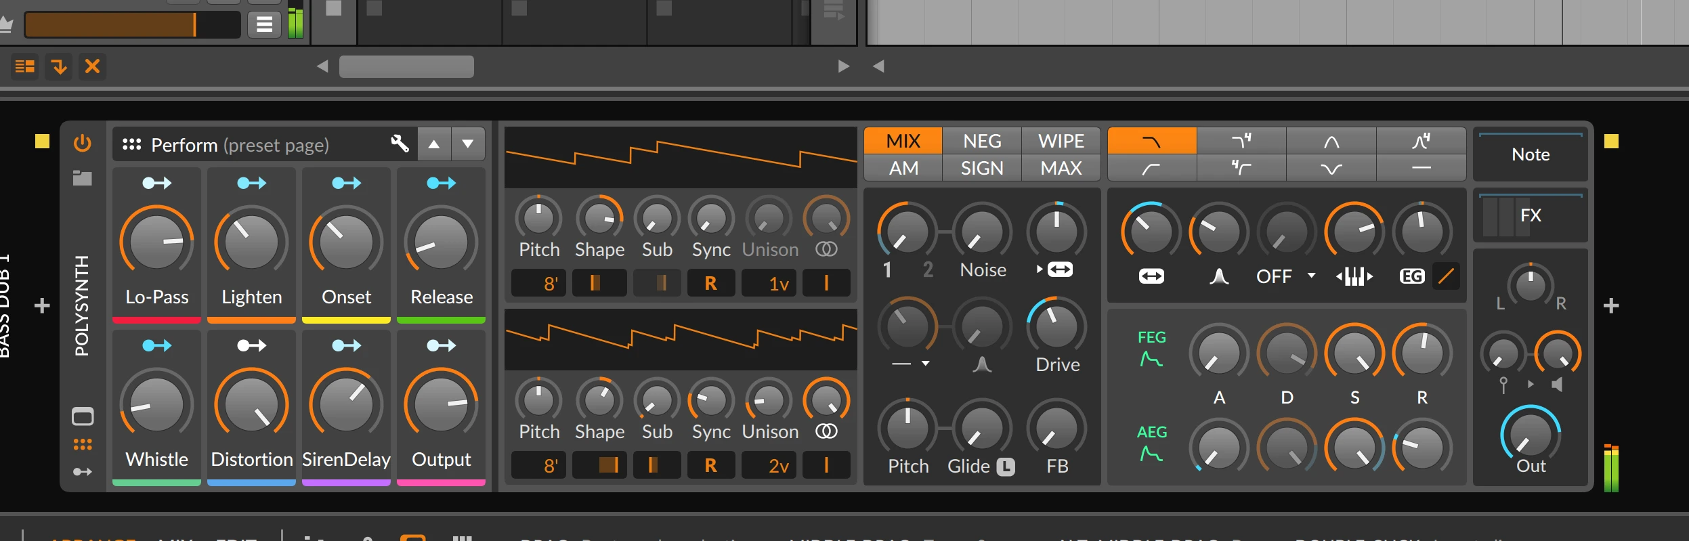Image resolution: width=1689 pixels, height=541 pixels.
Task: Open the preset folder icon
Action: coord(82,178)
